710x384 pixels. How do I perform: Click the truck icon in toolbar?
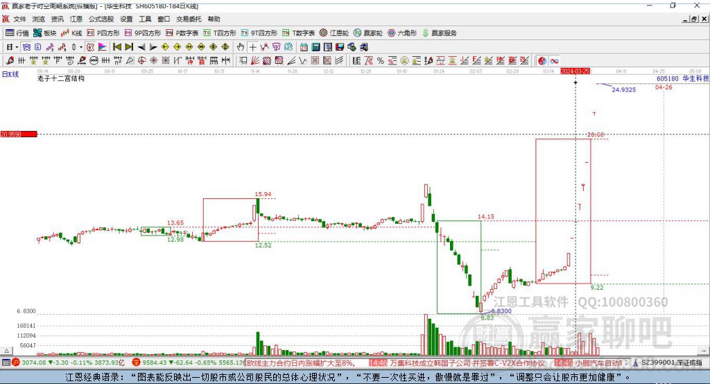pyautogui.click(x=363, y=47)
